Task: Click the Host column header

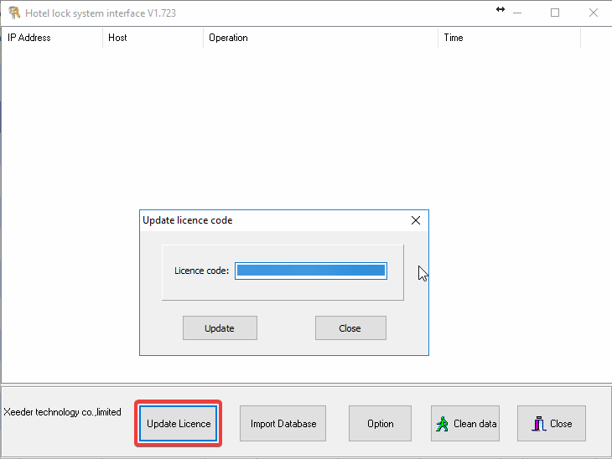Action: [153, 38]
